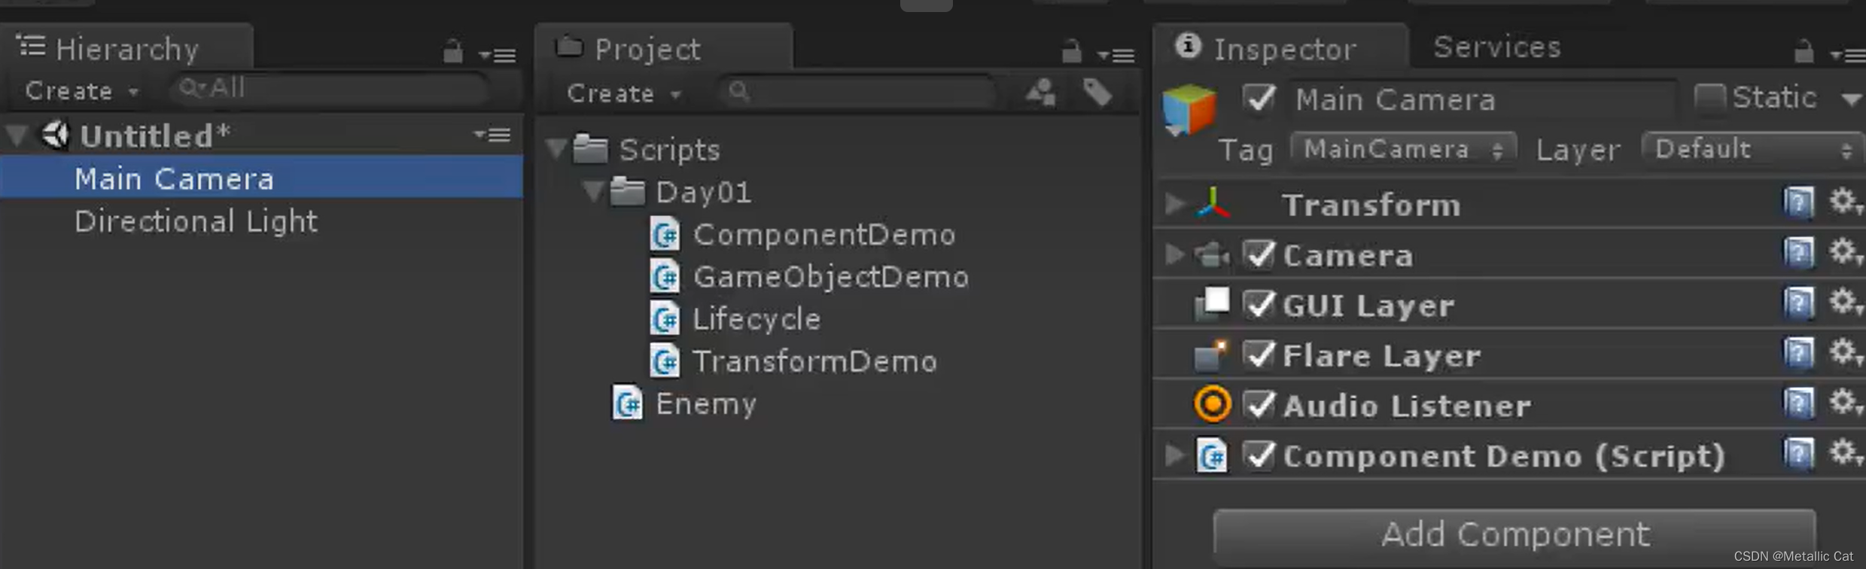This screenshot has height=569, width=1866.
Task: Toggle the Static checkbox
Action: [x=1709, y=98]
